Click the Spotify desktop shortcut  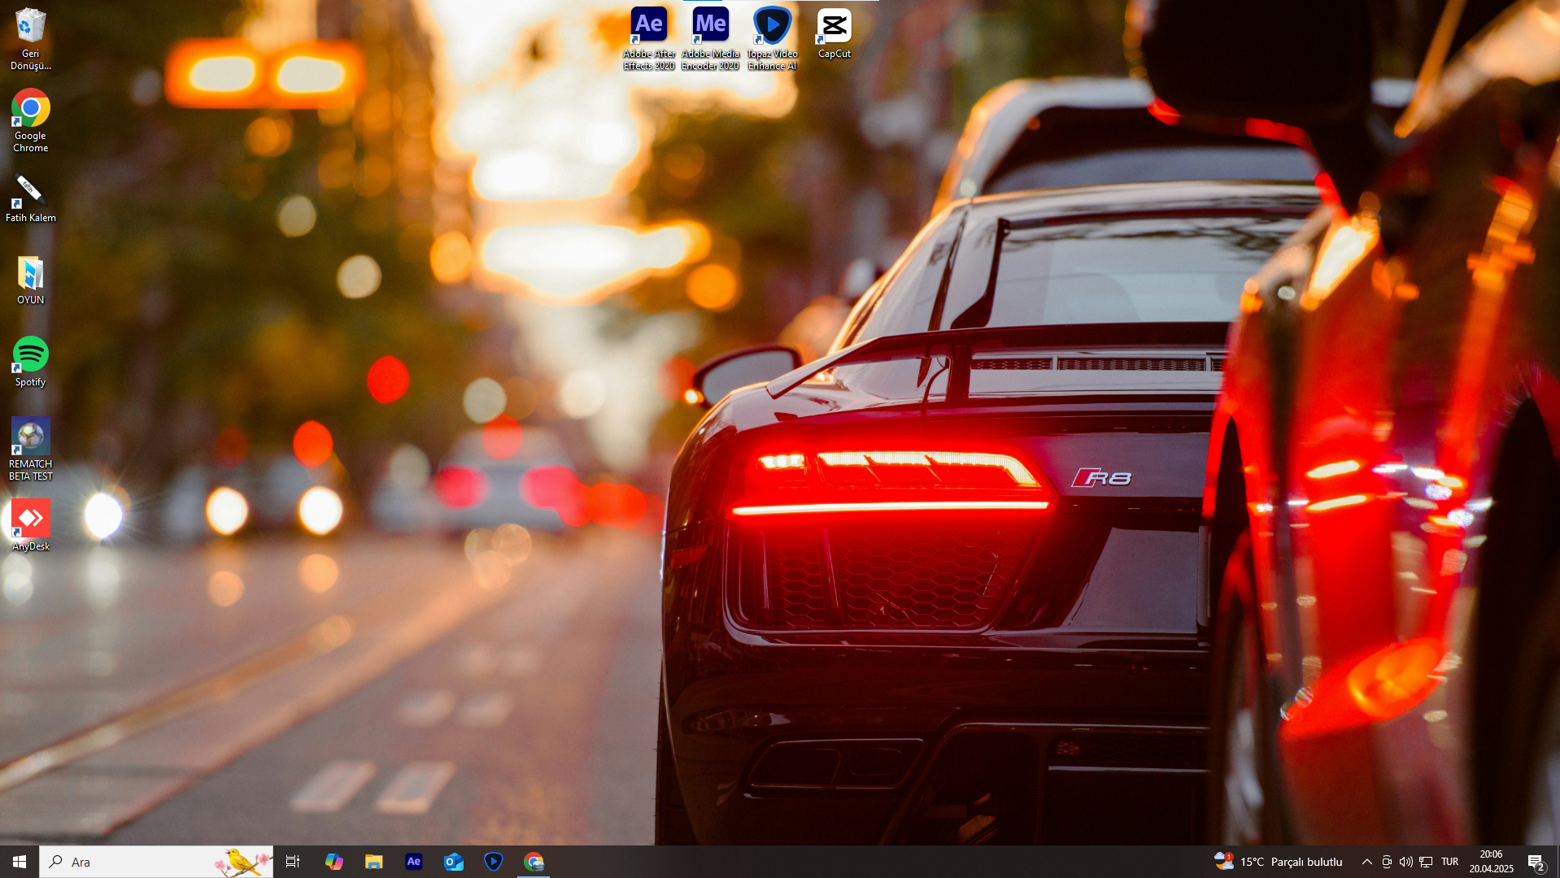(x=30, y=363)
